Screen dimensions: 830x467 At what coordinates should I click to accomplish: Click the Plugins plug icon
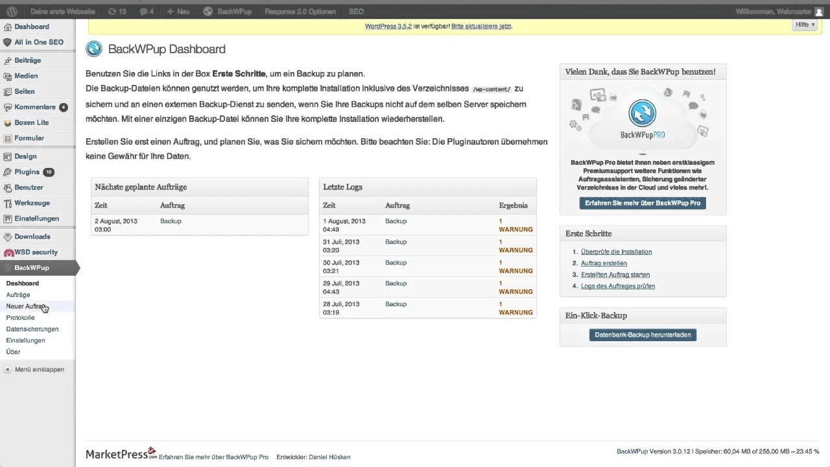pos(8,172)
